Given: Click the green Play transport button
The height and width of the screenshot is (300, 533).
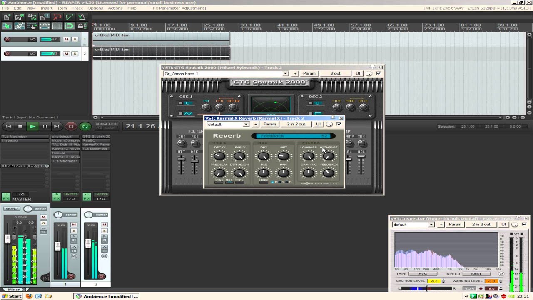Looking at the screenshot, I should click(32, 126).
